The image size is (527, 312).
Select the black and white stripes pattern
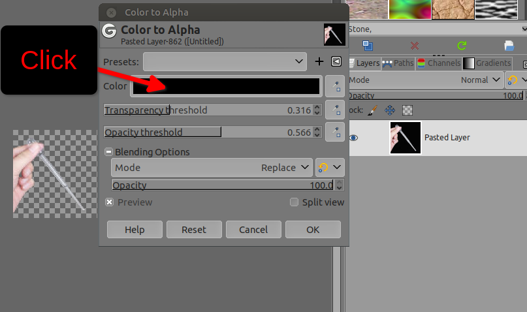click(x=496, y=9)
